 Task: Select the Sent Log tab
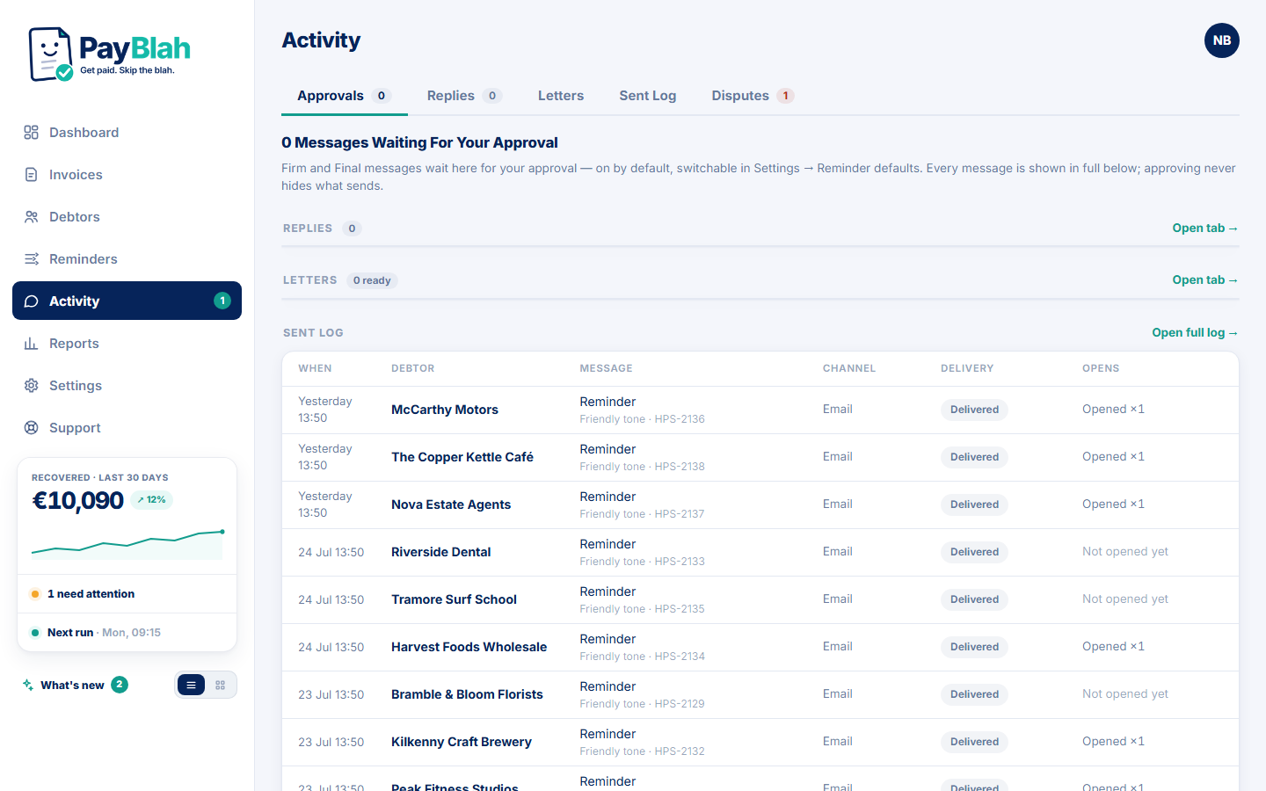click(648, 96)
